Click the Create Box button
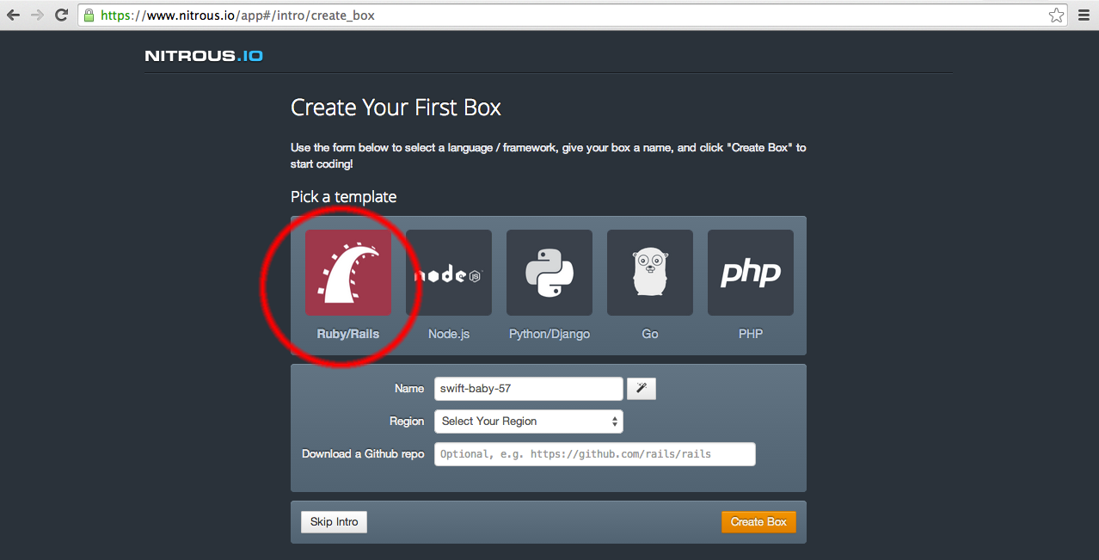1099x560 pixels. [758, 522]
